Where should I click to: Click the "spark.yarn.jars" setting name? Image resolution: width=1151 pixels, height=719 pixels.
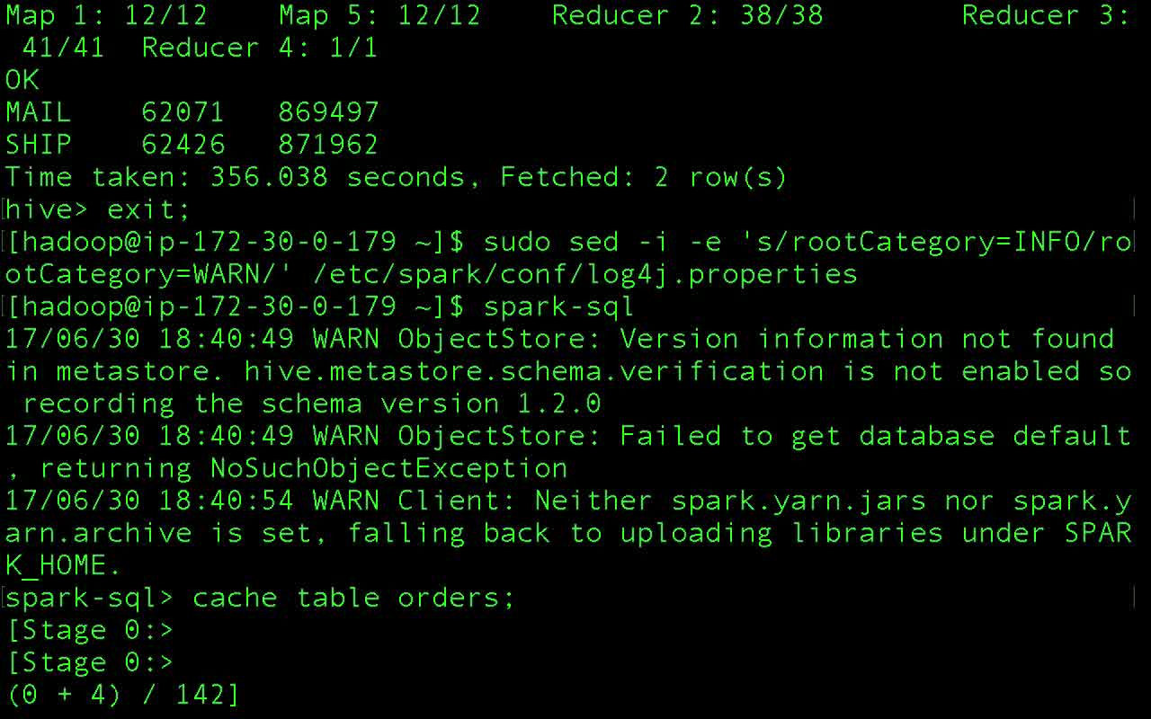(x=799, y=501)
